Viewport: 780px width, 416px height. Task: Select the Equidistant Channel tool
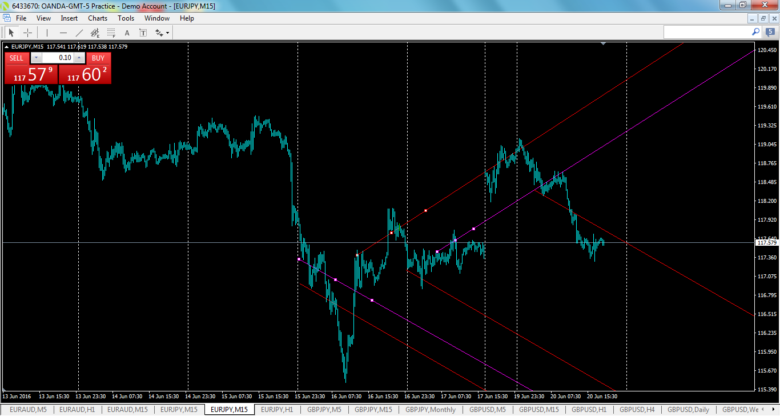pos(95,33)
